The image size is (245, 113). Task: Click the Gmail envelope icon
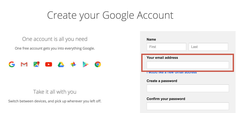[24, 64]
